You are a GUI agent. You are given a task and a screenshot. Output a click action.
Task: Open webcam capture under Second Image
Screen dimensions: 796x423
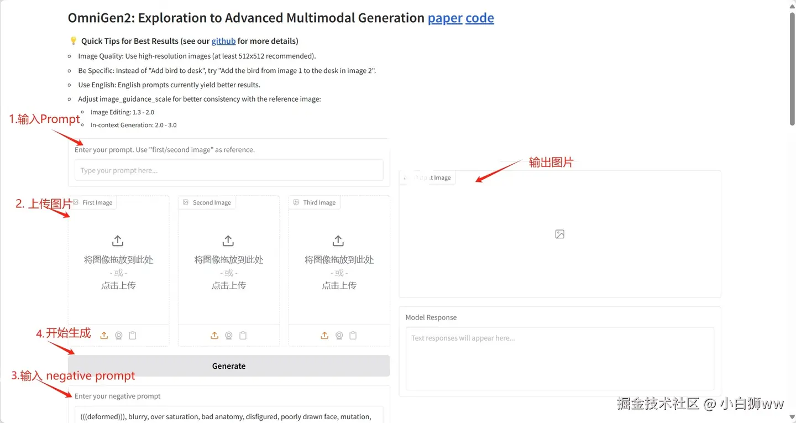click(x=229, y=336)
